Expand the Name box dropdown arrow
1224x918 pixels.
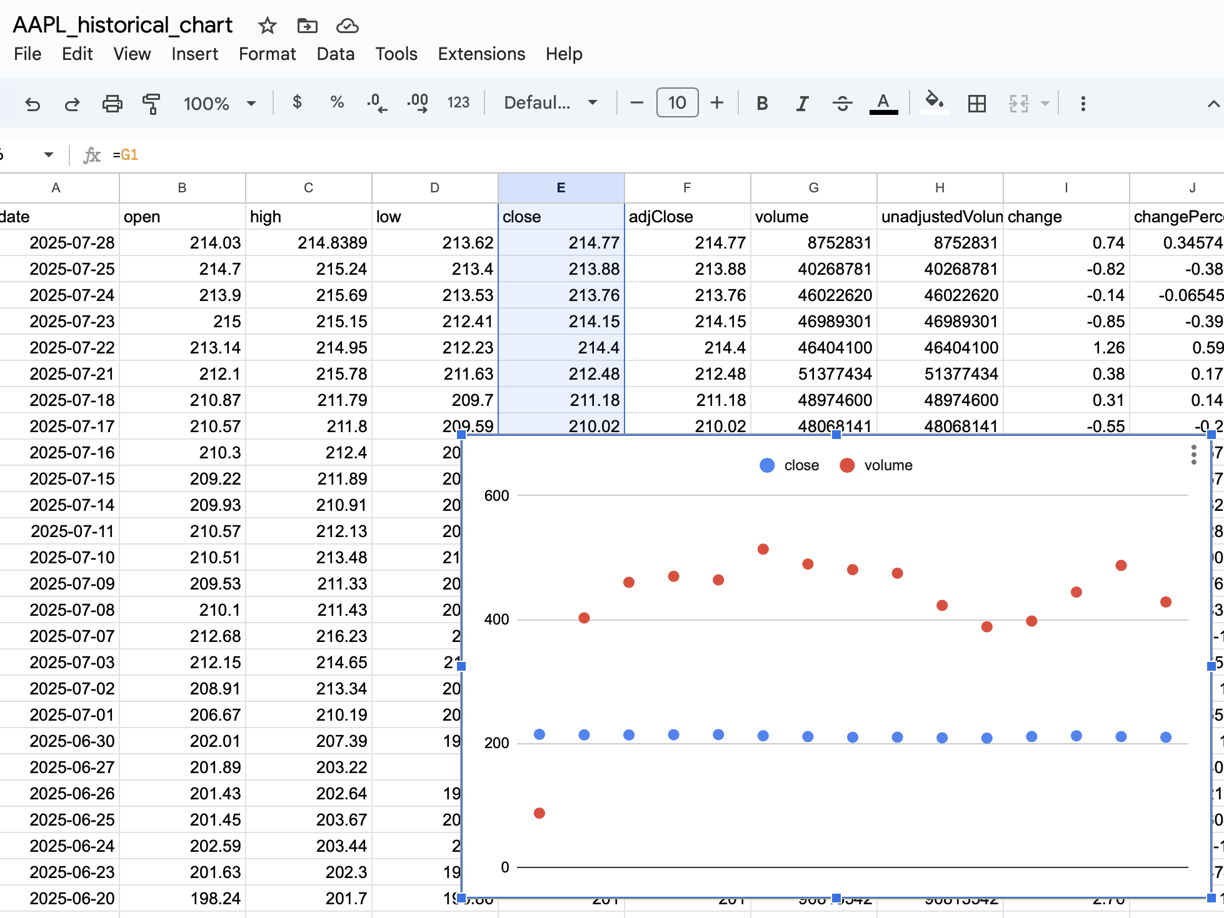click(48, 154)
